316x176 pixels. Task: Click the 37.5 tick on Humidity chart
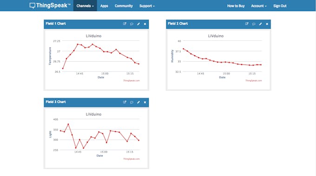(x=178, y=52)
